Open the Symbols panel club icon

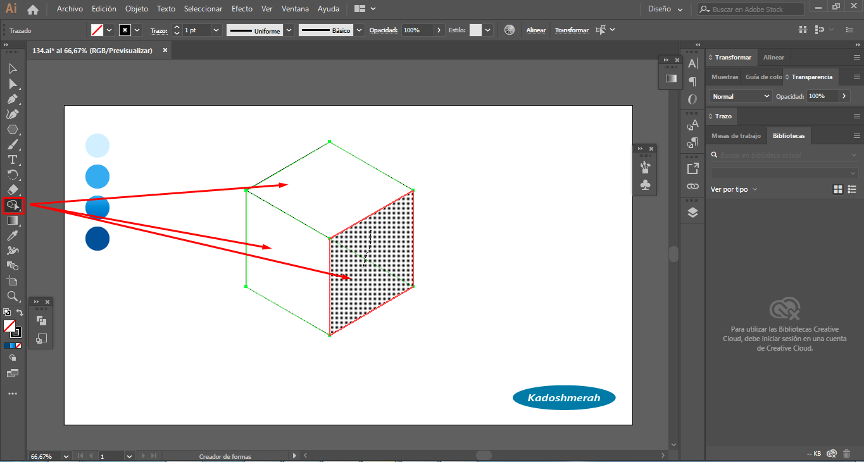coord(645,185)
